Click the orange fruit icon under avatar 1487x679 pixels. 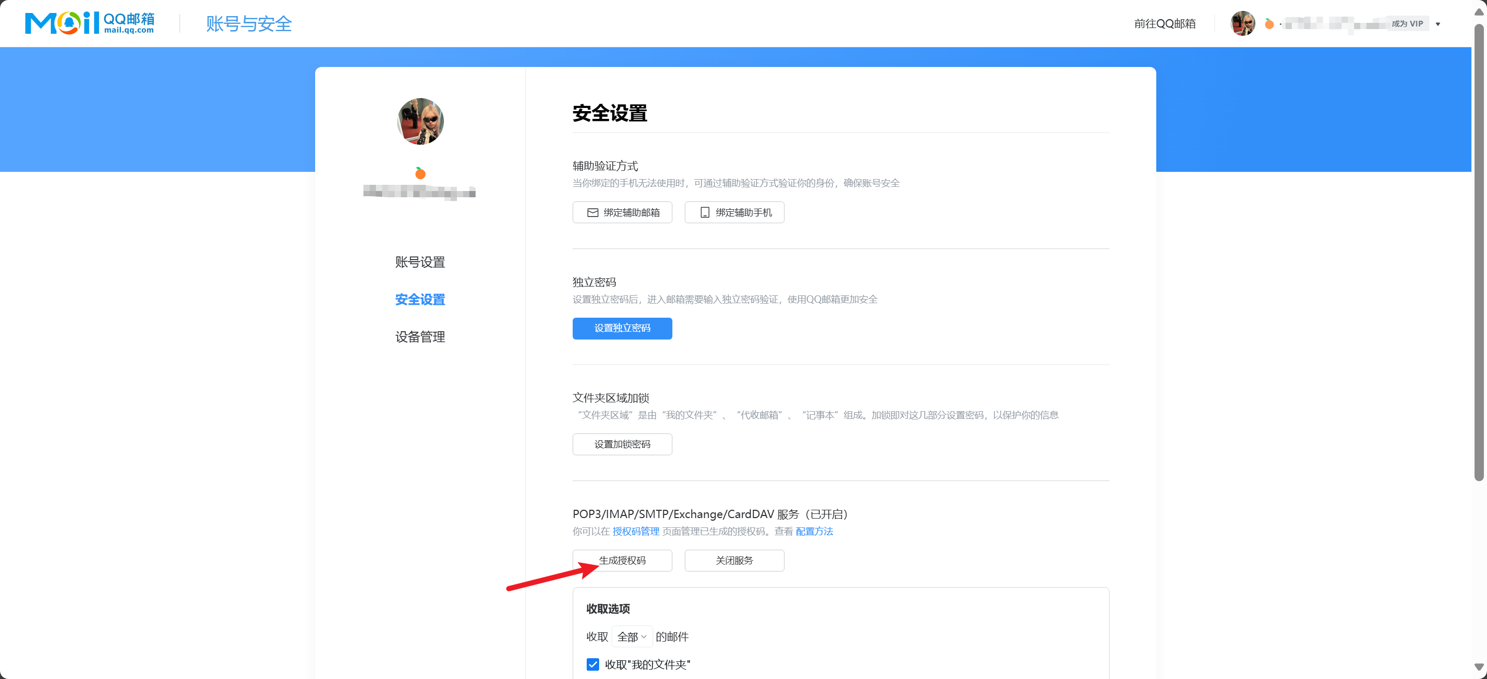pyautogui.click(x=420, y=173)
